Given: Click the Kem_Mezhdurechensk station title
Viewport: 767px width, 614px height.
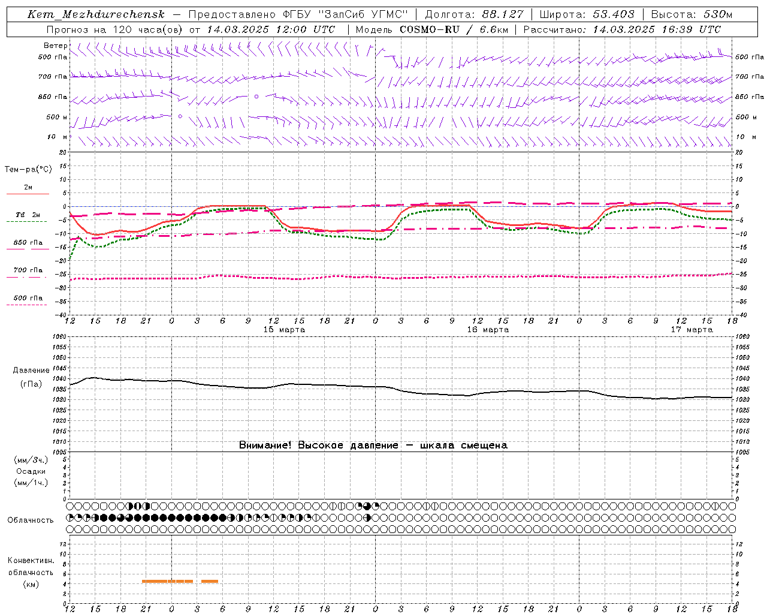Looking at the screenshot, I should click(96, 14).
